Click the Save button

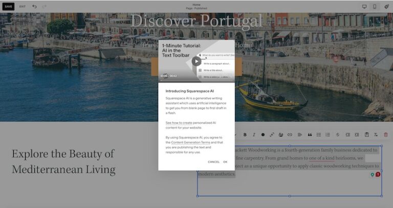9,7
